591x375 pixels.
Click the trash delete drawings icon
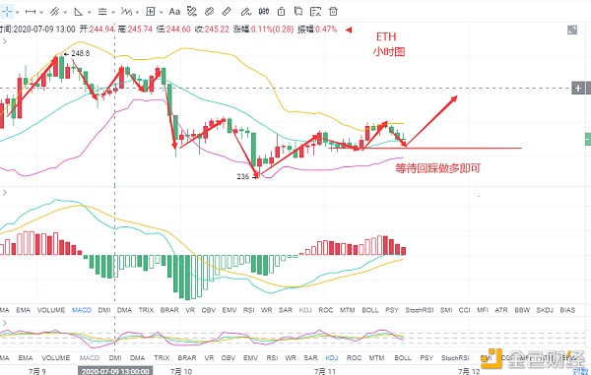pos(333,12)
